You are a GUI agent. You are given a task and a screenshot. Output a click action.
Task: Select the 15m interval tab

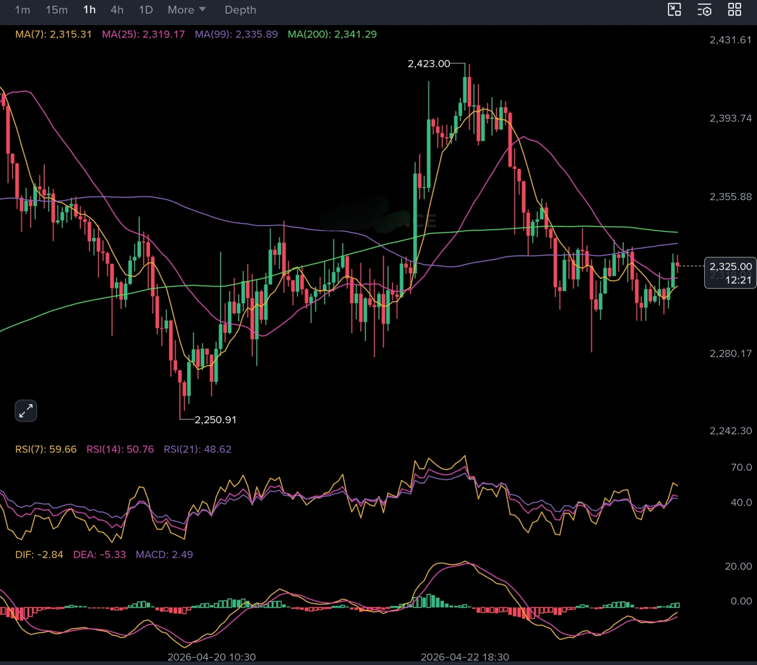[57, 10]
